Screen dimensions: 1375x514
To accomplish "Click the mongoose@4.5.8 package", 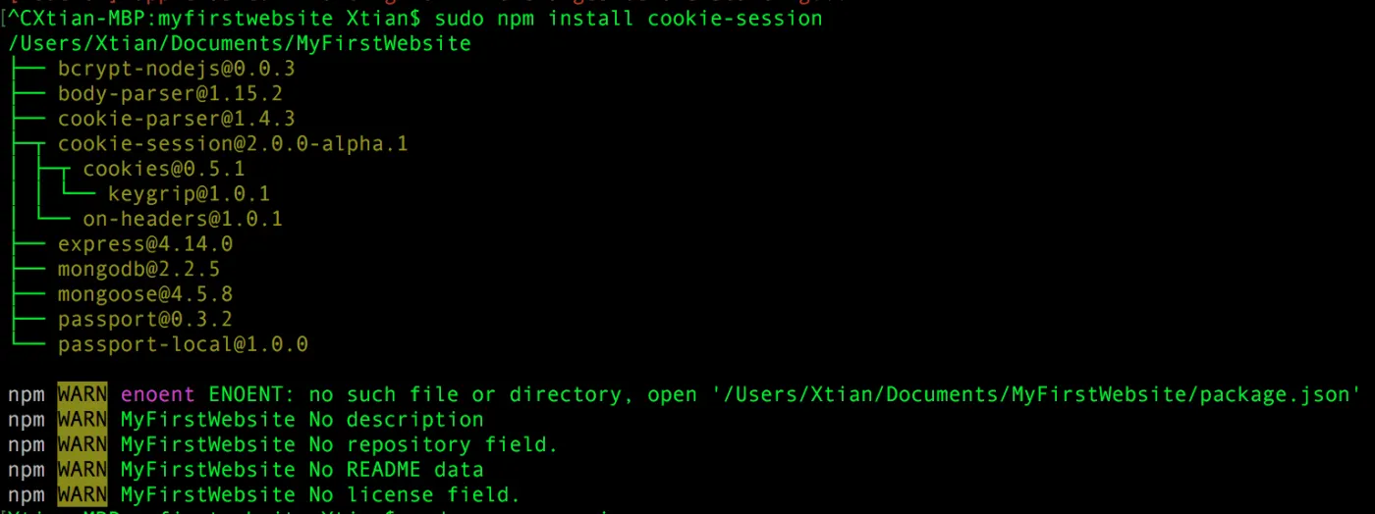I will tap(145, 294).
